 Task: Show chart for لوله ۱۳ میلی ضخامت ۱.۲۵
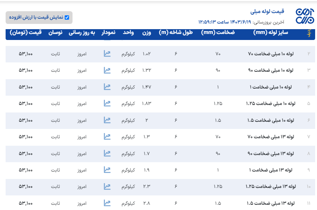coord(107,186)
